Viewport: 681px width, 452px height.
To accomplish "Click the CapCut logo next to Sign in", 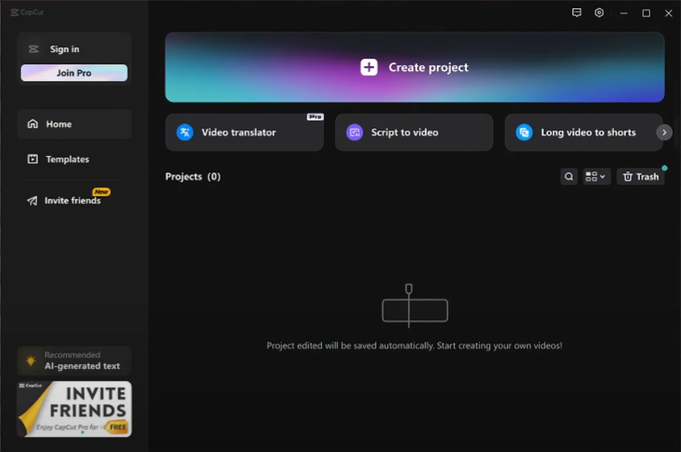I will pyautogui.click(x=33, y=49).
